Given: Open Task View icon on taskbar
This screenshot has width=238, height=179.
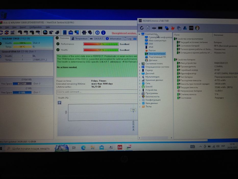Looking at the screenshot, I should [74, 148].
